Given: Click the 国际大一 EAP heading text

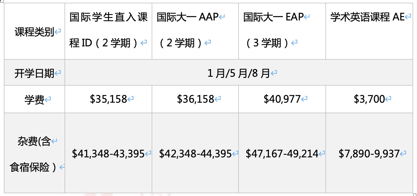Looking at the screenshot, I should pyautogui.click(x=273, y=17).
